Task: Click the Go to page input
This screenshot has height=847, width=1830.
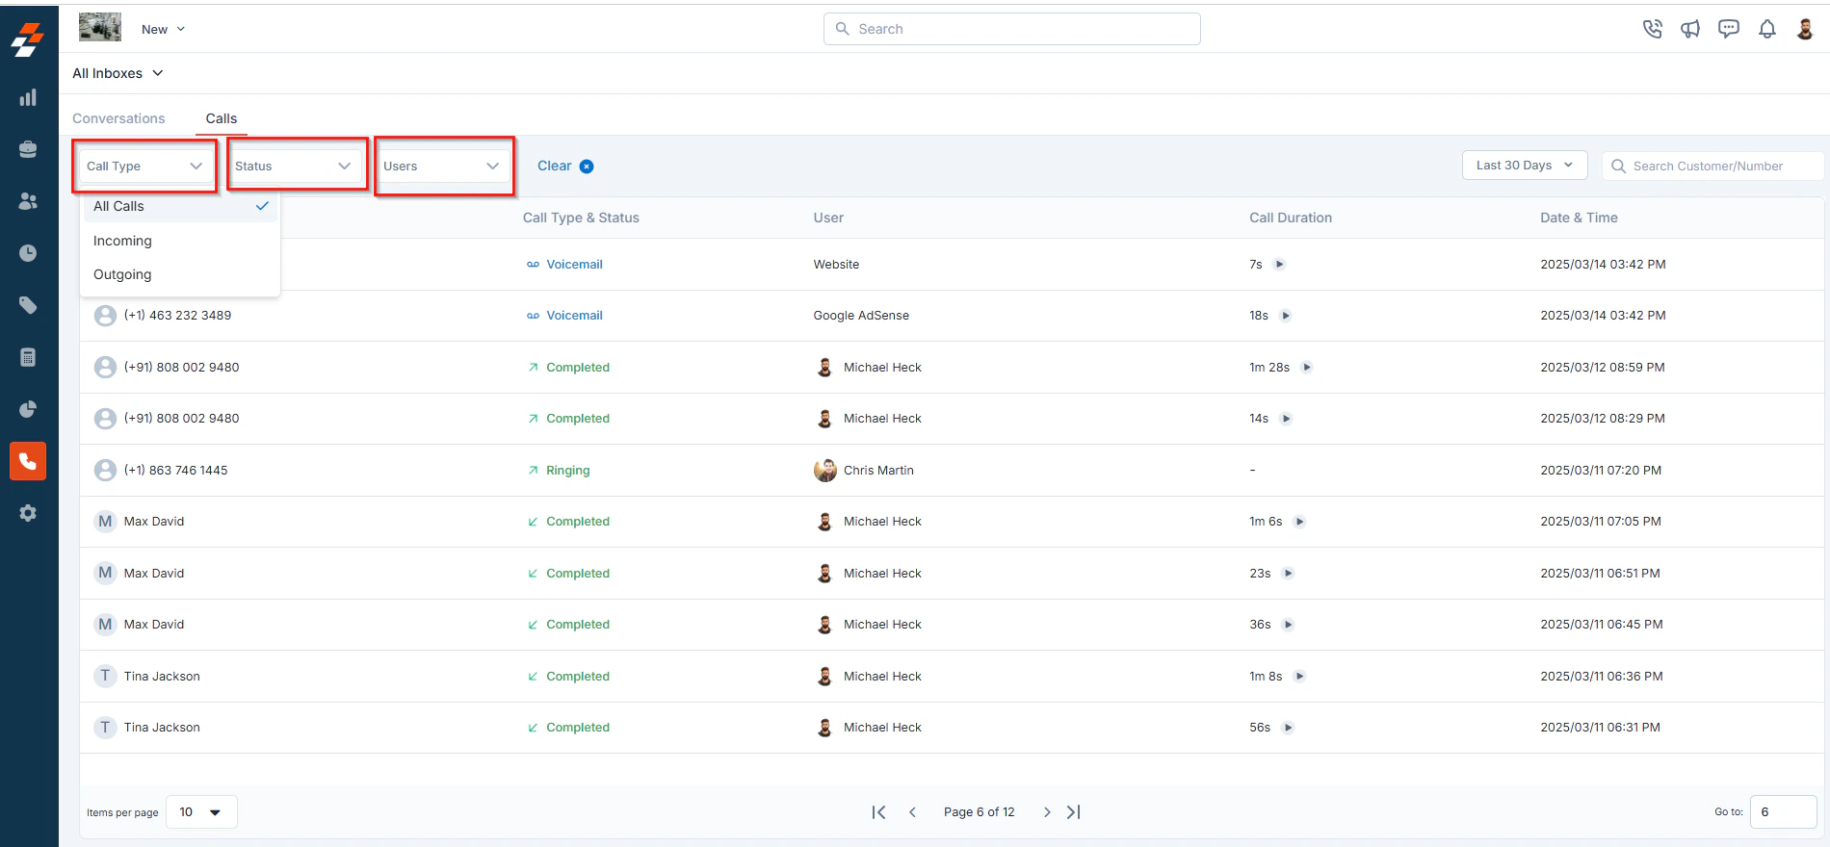Action: pyautogui.click(x=1783, y=812)
